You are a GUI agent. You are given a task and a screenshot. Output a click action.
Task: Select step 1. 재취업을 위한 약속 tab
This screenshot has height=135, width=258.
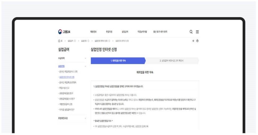pyautogui.click(x=118, y=61)
